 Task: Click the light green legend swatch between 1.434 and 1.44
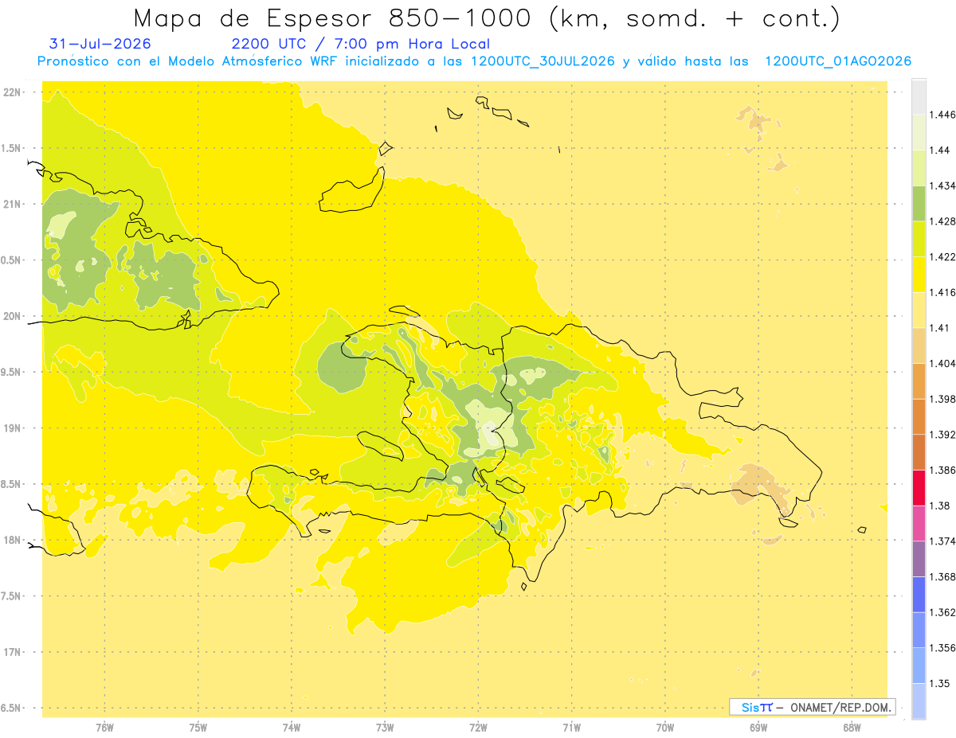919,167
